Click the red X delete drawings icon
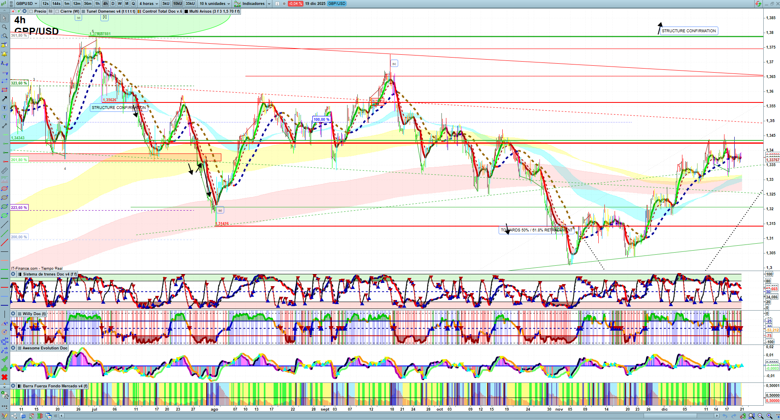Viewport: 780px width, 420px height. pos(4,377)
